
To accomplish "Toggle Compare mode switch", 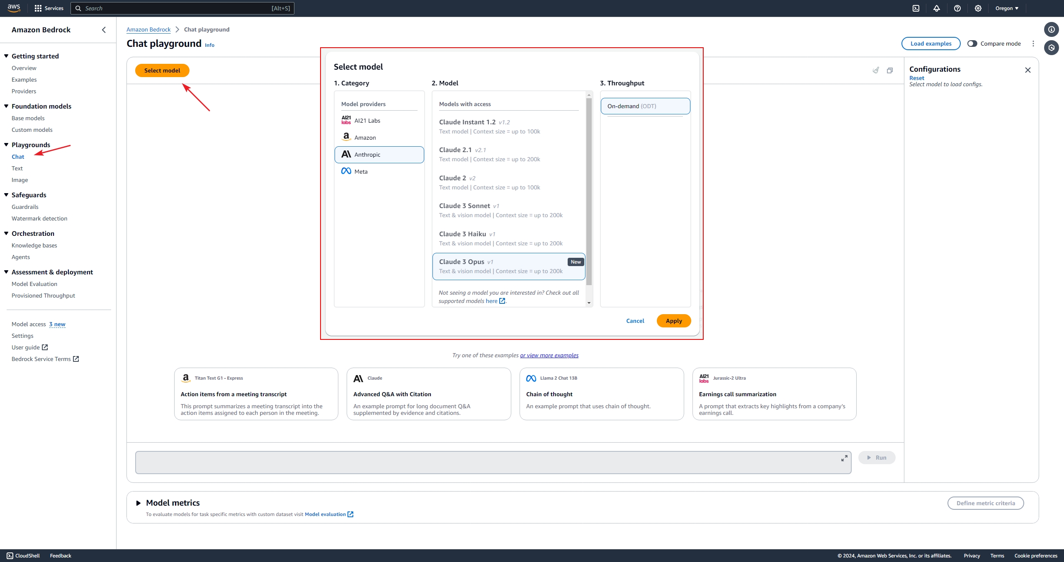I will pyautogui.click(x=972, y=44).
